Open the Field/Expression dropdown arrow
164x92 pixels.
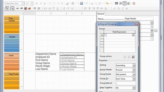click(133, 35)
